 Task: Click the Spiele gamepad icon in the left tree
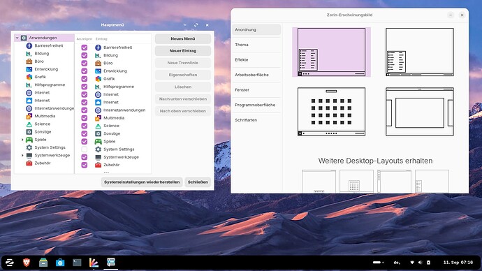point(29,140)
